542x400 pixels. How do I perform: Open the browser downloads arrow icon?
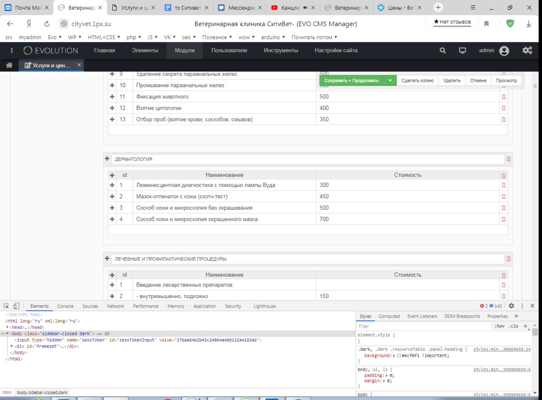[x=529, y=24]
